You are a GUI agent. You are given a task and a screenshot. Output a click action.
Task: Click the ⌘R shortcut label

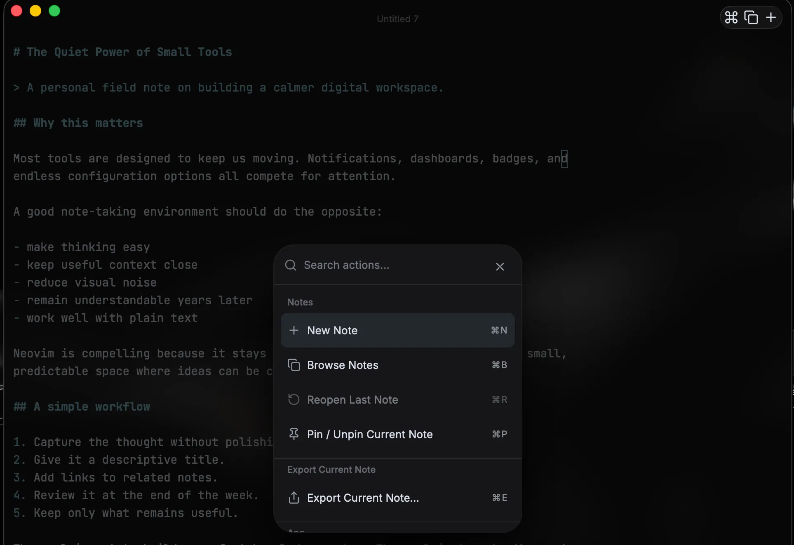pyautogui.click(x=500, y=399)
